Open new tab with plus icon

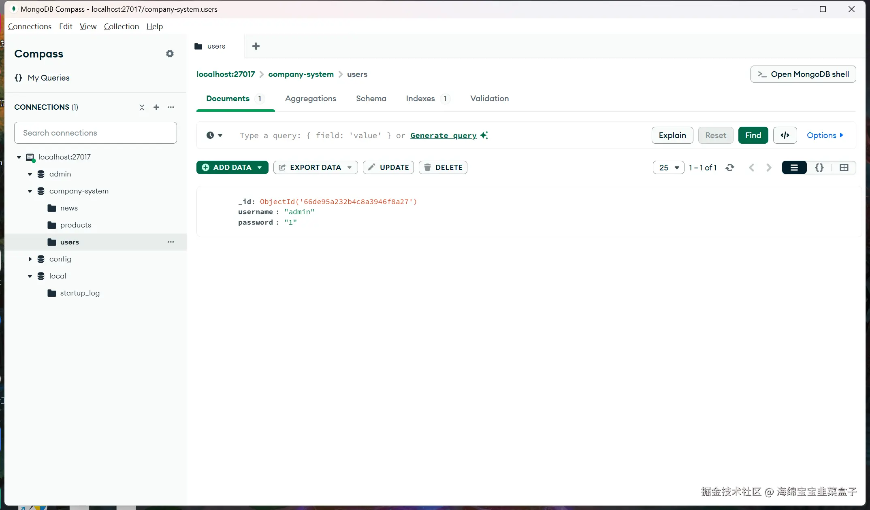[x=256, y=46]
